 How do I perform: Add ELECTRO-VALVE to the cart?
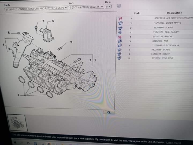click(120, 45)
